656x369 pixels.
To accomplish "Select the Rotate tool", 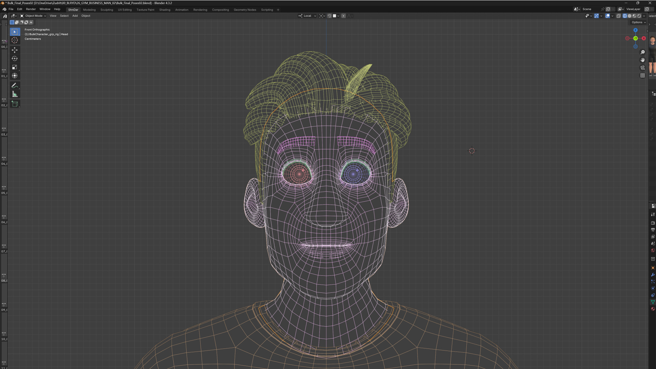I will pyautogui.click(x=15, y=59).
